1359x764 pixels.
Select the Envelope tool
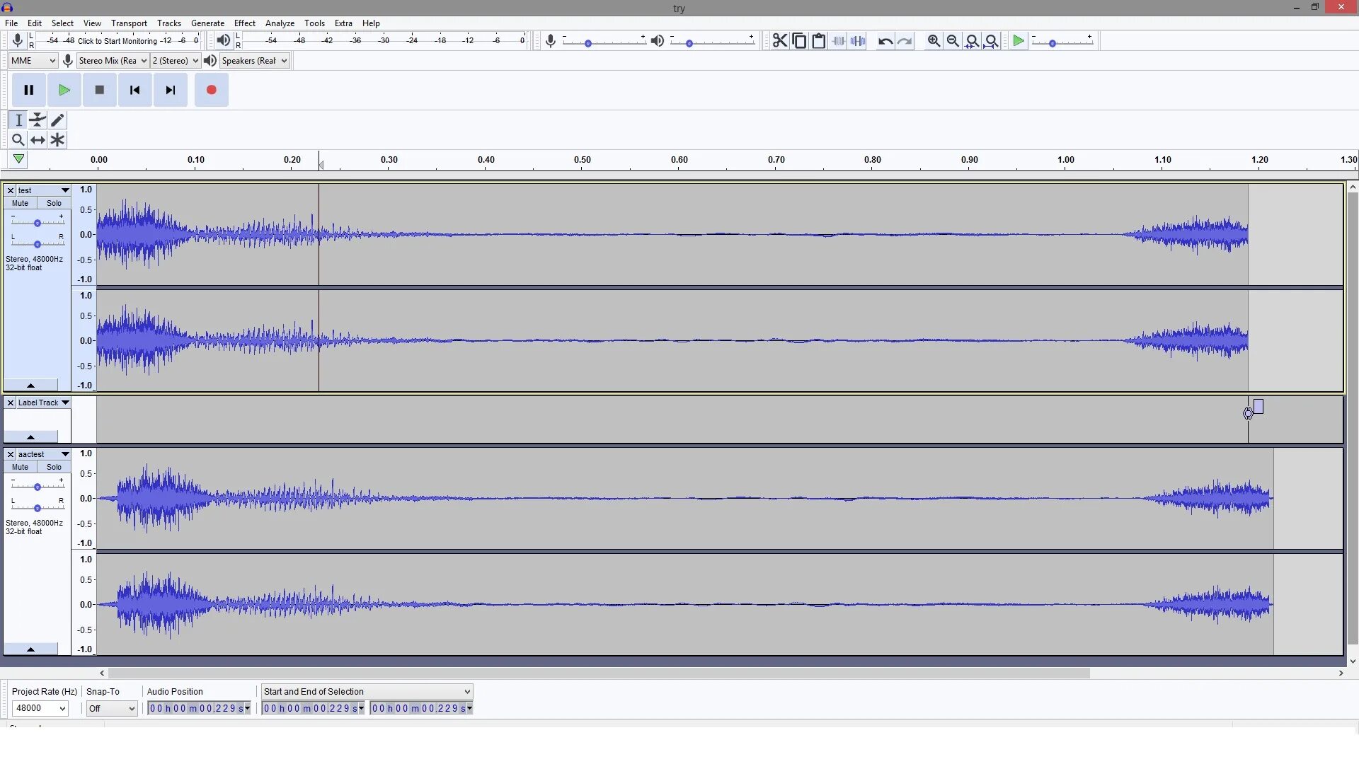(x=38, y=120)
